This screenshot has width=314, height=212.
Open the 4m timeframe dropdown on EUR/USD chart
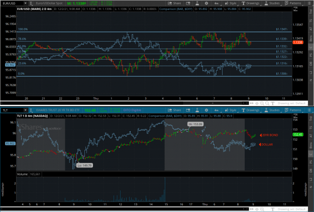[x=217, y=3]
